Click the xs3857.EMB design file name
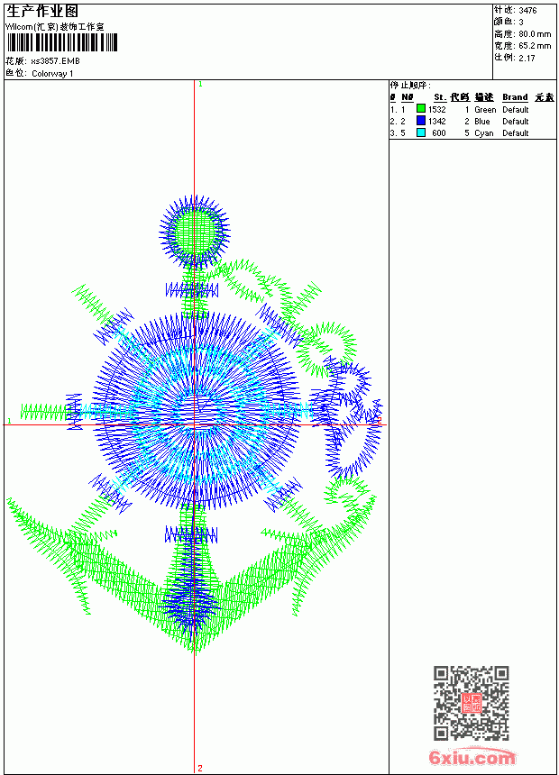This screenshot has height=775, width=559. pos(55,61)
